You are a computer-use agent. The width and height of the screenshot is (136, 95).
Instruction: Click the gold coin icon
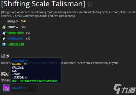(24, 21)
